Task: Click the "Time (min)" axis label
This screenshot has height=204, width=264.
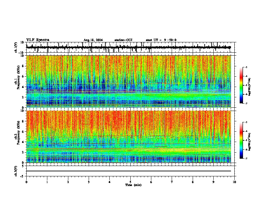Action: tap(133, 185)
